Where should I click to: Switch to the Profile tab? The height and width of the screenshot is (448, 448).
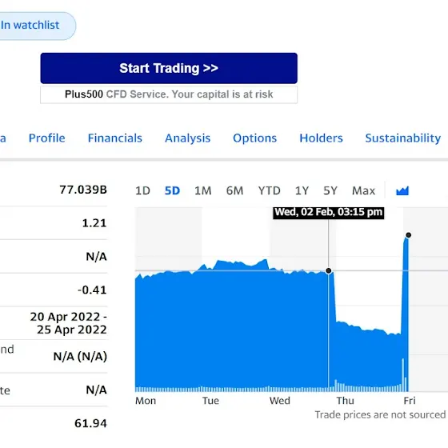(x=47, y=138)
